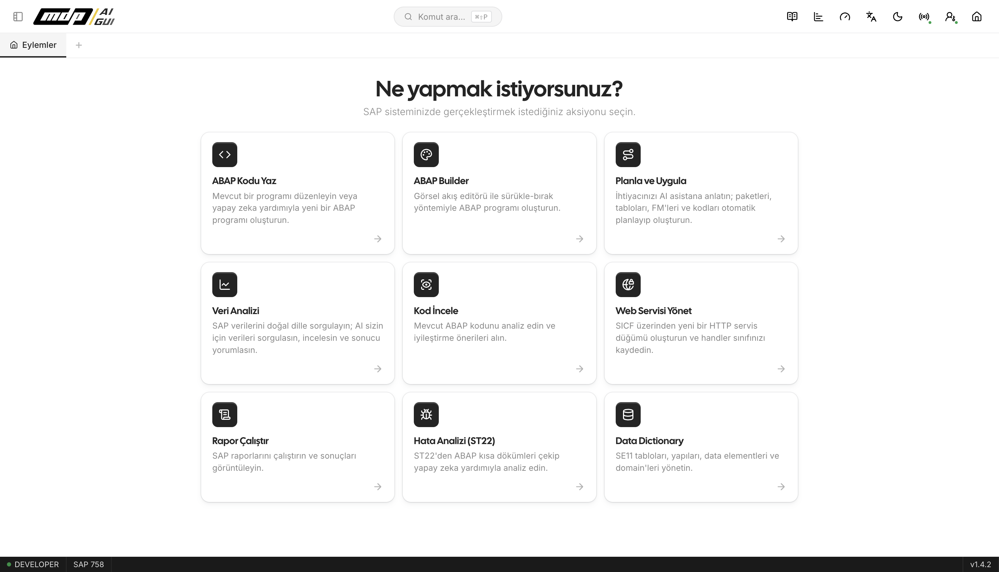
Task: Click the DEVELOPER status bar entry
Action: click(x=33, y=564)
